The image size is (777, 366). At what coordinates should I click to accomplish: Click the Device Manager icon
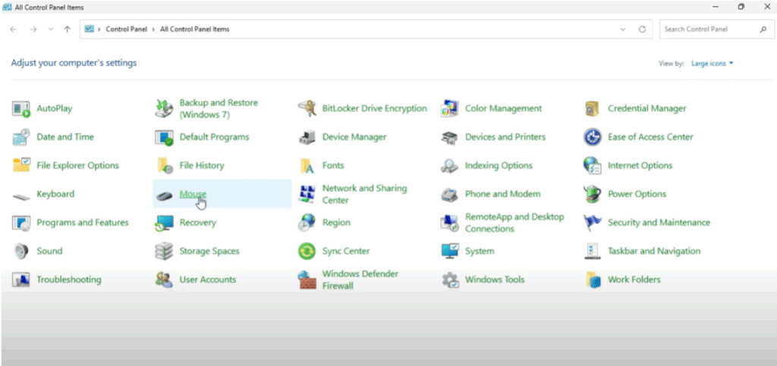(307, 137)
